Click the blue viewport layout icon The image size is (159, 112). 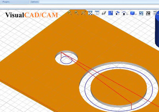111,13
